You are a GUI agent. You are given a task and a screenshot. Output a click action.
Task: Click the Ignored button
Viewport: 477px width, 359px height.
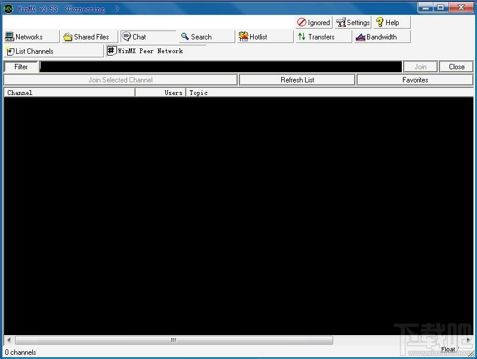click(x=314, y=23)
